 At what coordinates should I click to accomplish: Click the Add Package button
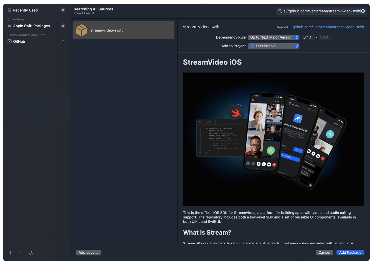pyautogui.click(x=350, y=253)
